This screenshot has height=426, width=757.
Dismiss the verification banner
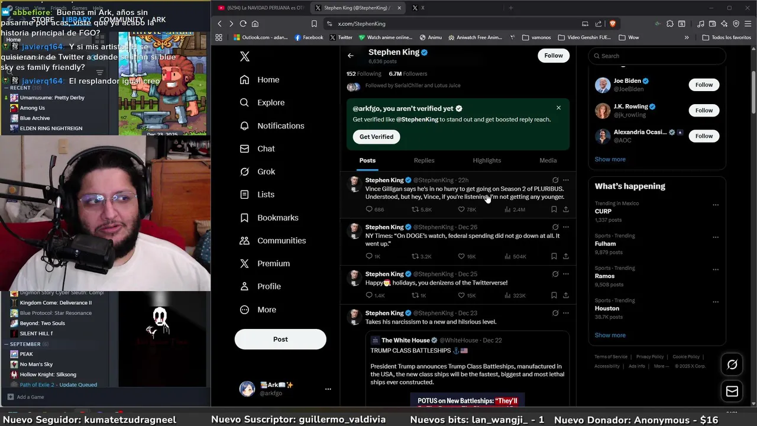point(558,108)
